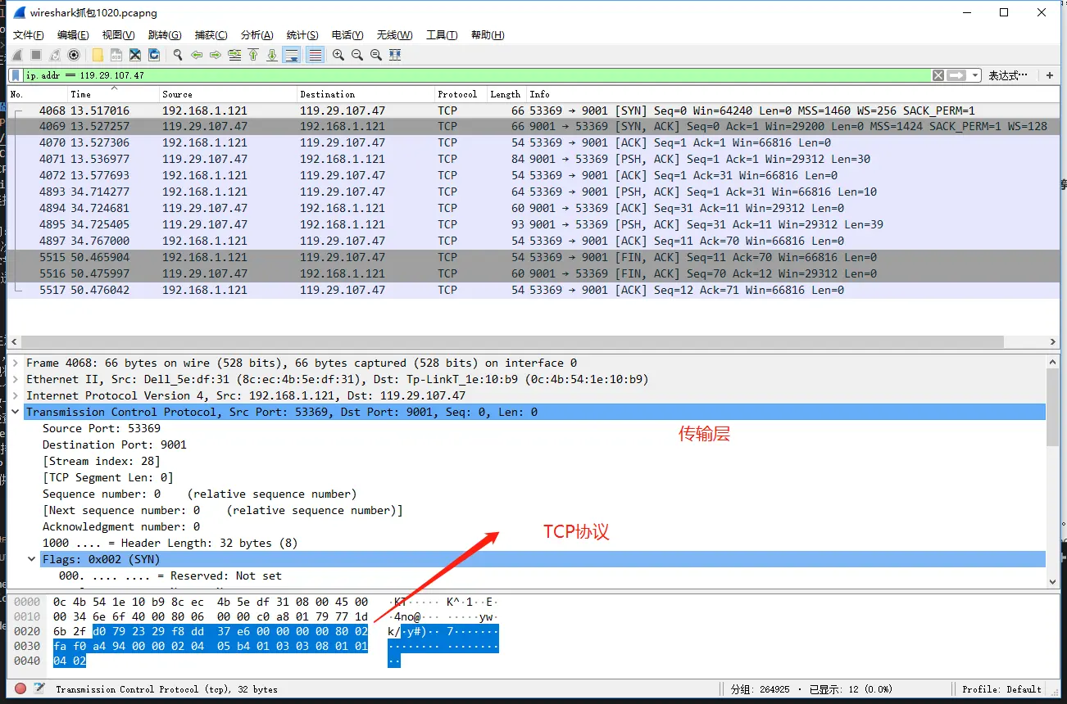Open the 捕获(C) menu
Viewport: 1067px width, 704px height.
point(211,34)
